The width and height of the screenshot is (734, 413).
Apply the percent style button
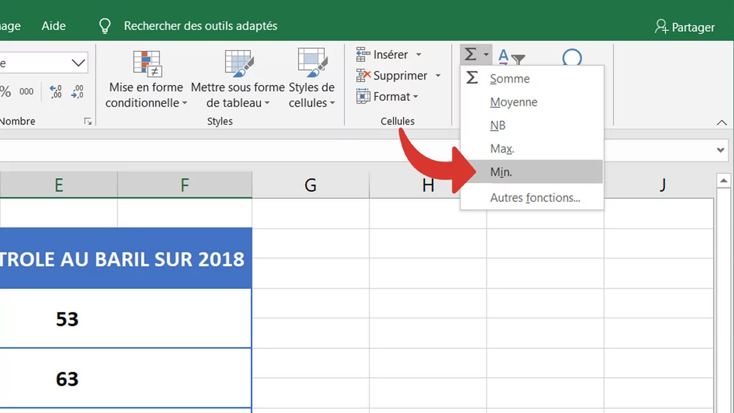click(x=6, y=92)
